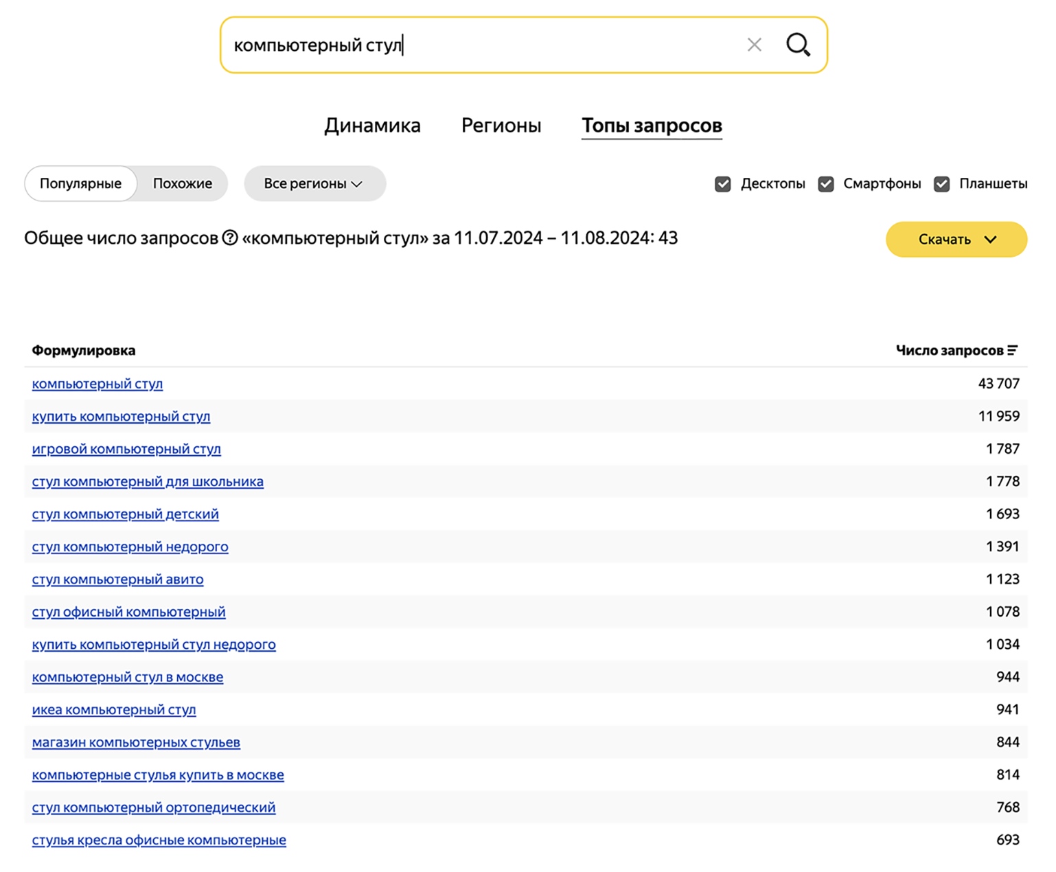The width and height of the screenshot is (1056, 872).
Task: Click the value 1 123
Action: pos(1002,580)
